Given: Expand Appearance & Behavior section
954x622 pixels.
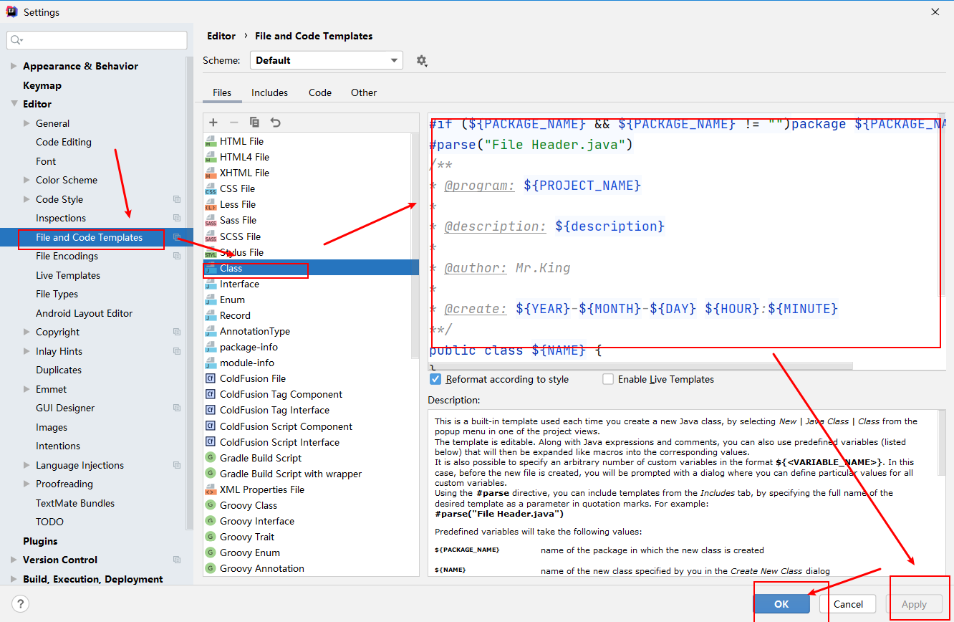Looking at the screenshot, I should pos(14,66).
